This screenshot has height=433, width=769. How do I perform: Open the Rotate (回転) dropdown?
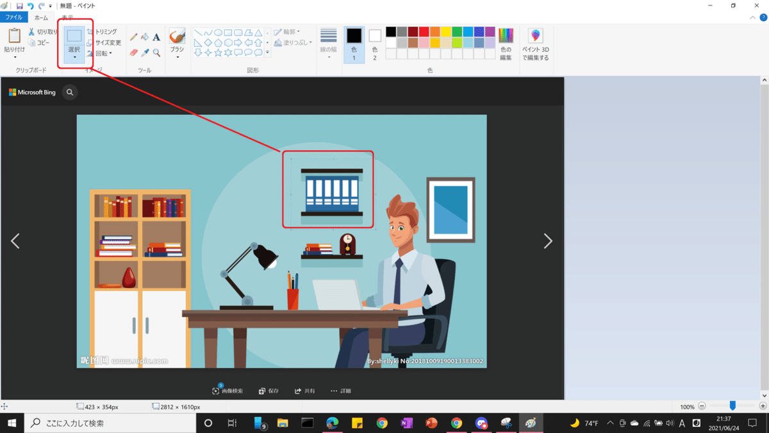coord(99,53)
